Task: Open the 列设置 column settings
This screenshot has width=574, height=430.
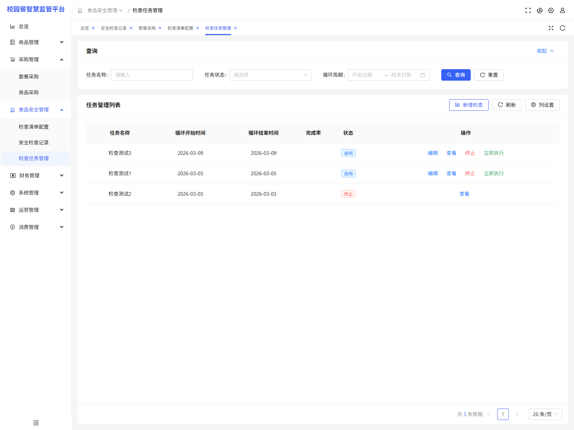Action: click(x=542, y=105)
